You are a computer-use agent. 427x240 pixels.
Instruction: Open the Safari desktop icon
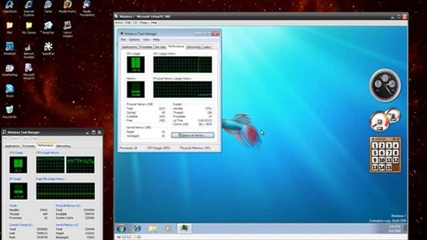point(48,7)
